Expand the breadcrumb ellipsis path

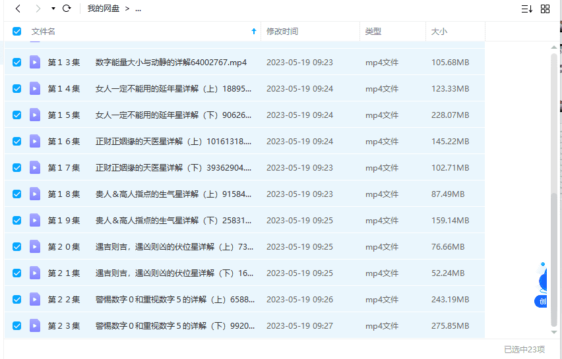138,9
